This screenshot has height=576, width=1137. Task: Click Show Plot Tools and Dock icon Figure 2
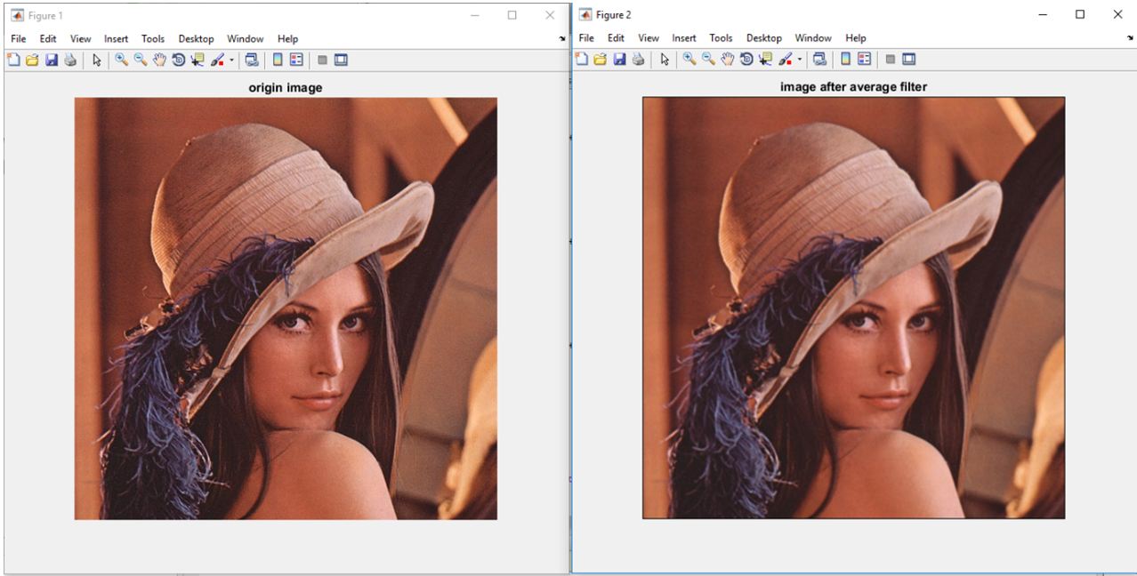[x=908, y=59]
